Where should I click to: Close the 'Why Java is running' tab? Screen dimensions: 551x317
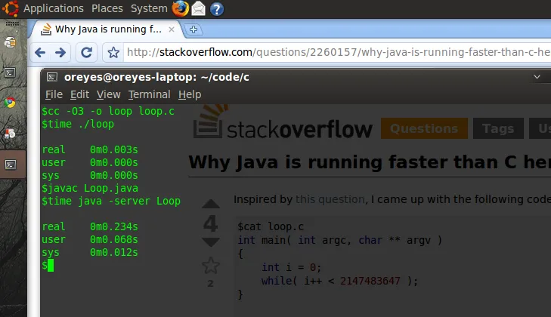click(171, 29)
